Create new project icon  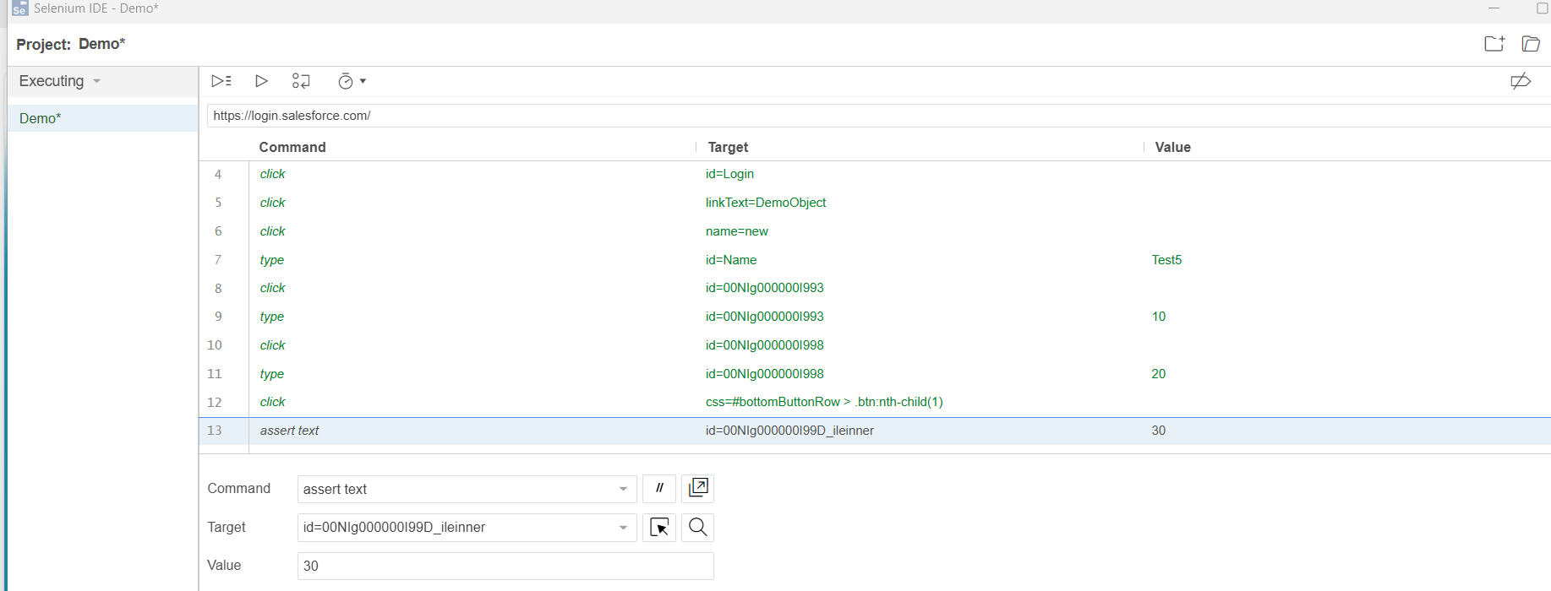[x=1494, y=44]
